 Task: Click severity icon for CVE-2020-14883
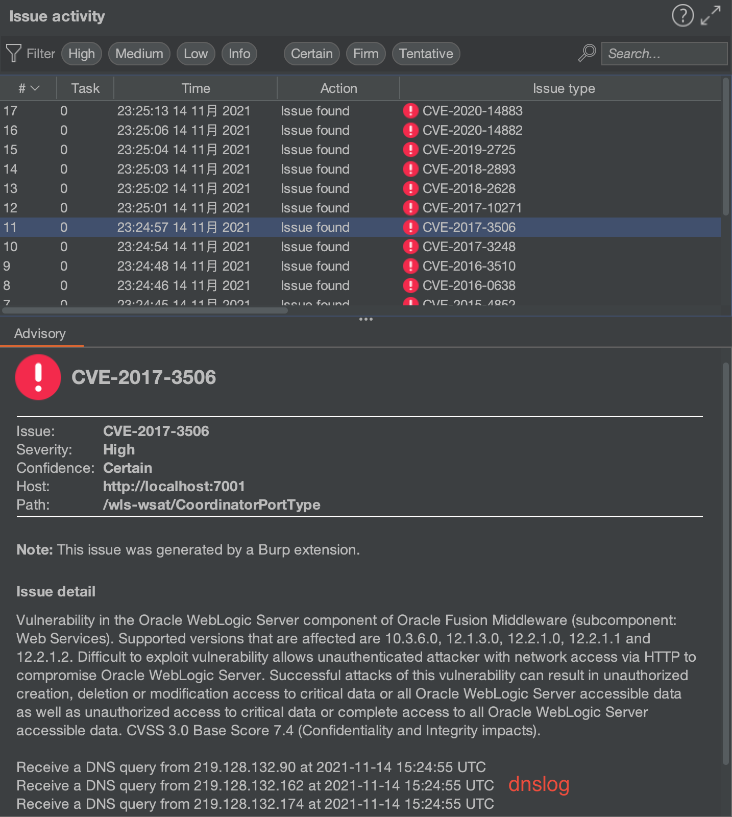pyautogui.click(x=410, y=111)
